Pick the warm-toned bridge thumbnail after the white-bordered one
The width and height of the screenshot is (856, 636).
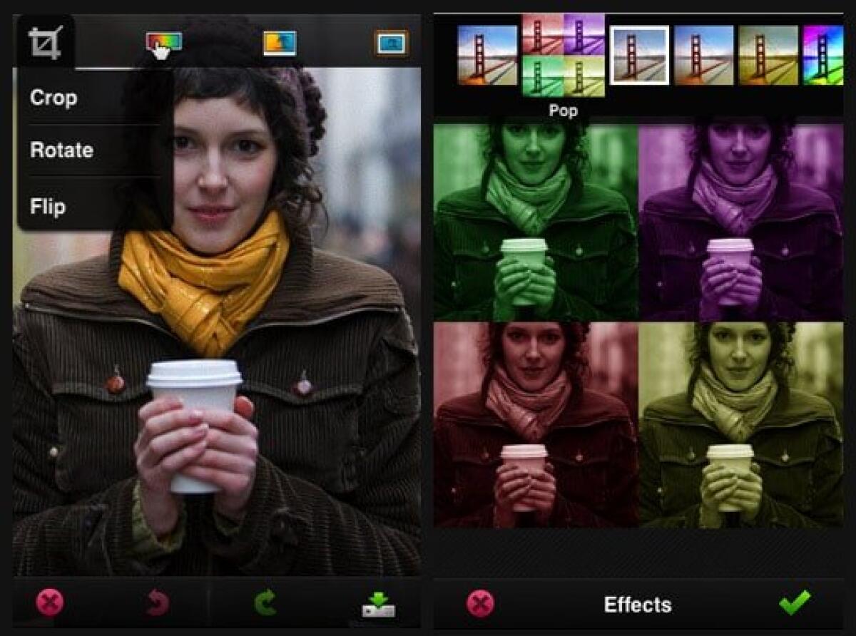[703, 55]
